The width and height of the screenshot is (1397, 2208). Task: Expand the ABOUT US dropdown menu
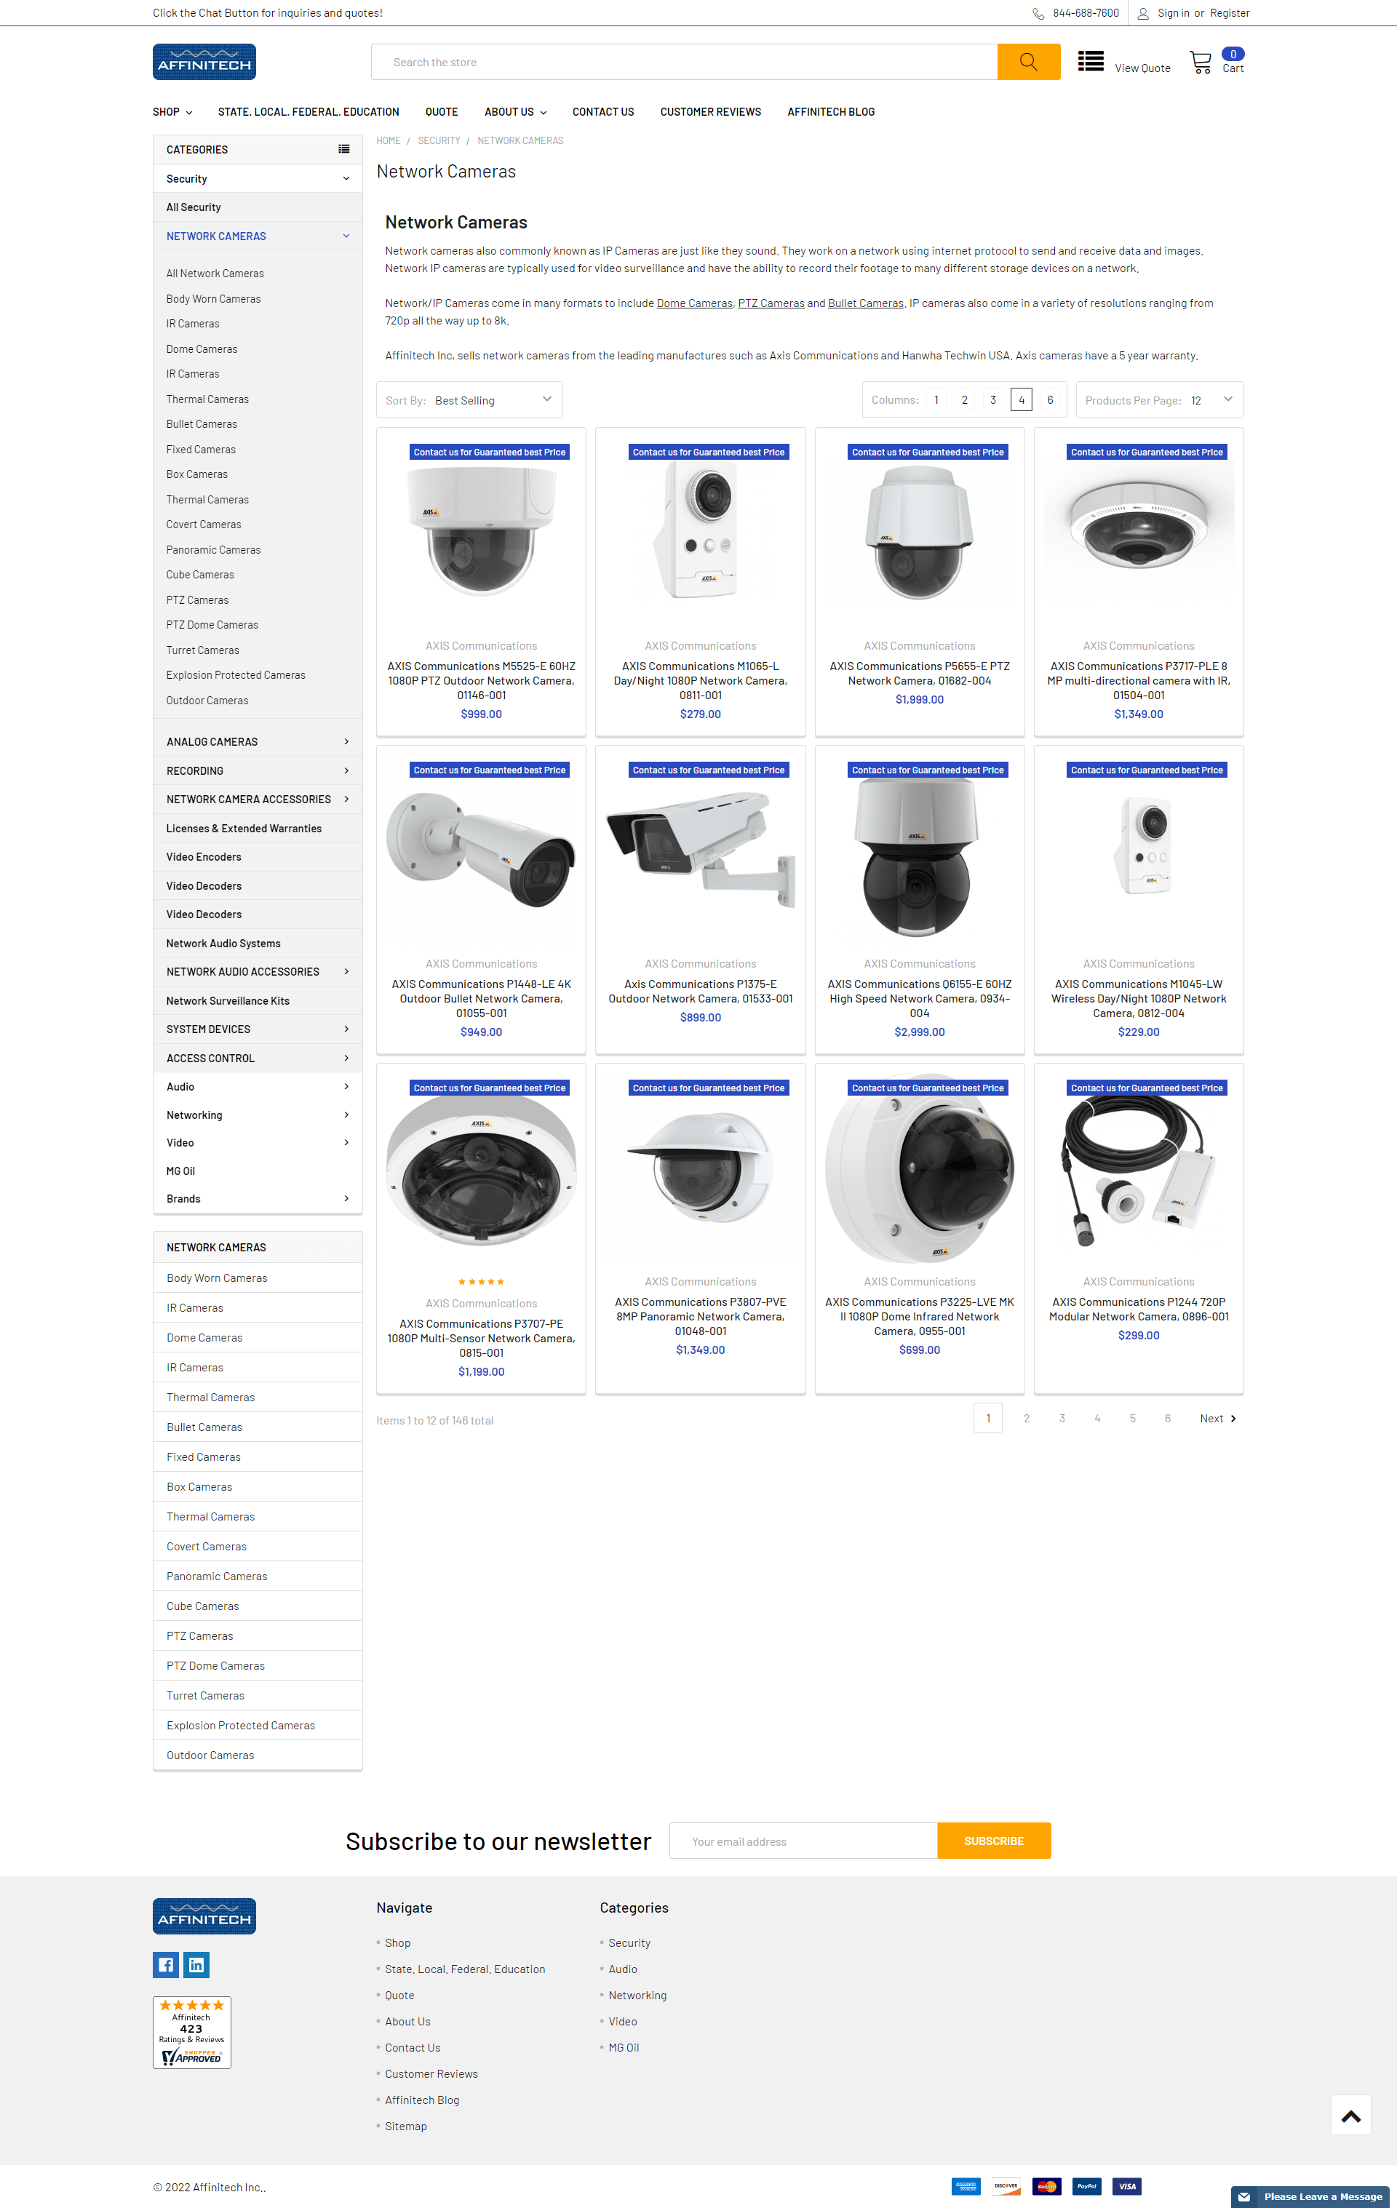pos(514,111)
